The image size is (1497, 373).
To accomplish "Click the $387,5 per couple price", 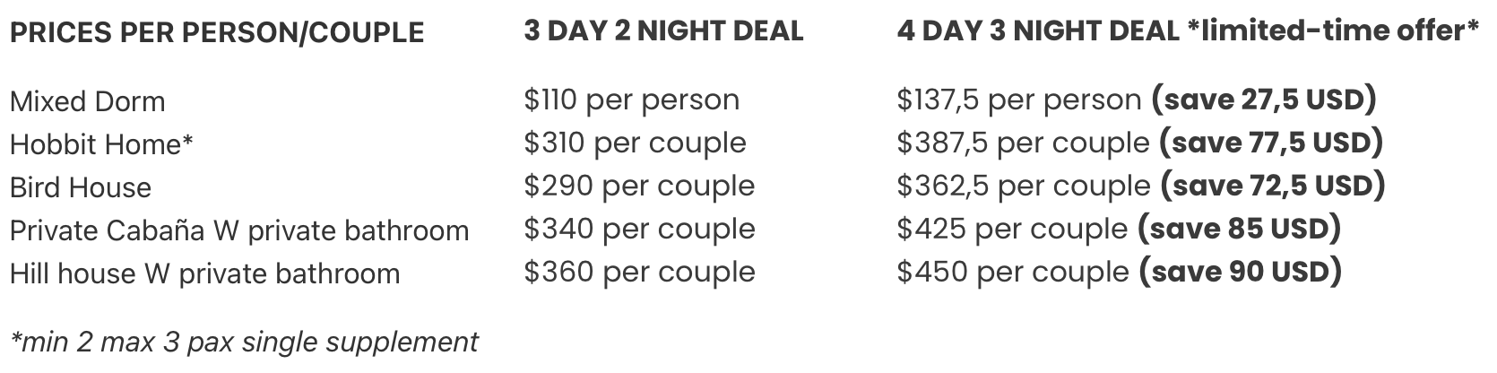I will [x=1024, y=143].
